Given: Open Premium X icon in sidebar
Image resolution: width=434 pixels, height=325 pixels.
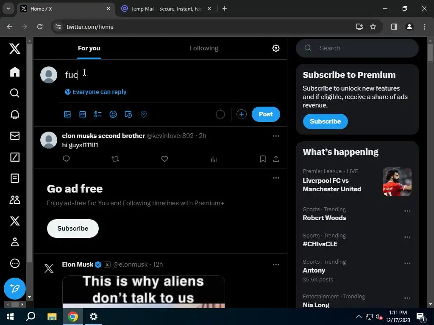Looking at the screenshot, I should point(15,221).
